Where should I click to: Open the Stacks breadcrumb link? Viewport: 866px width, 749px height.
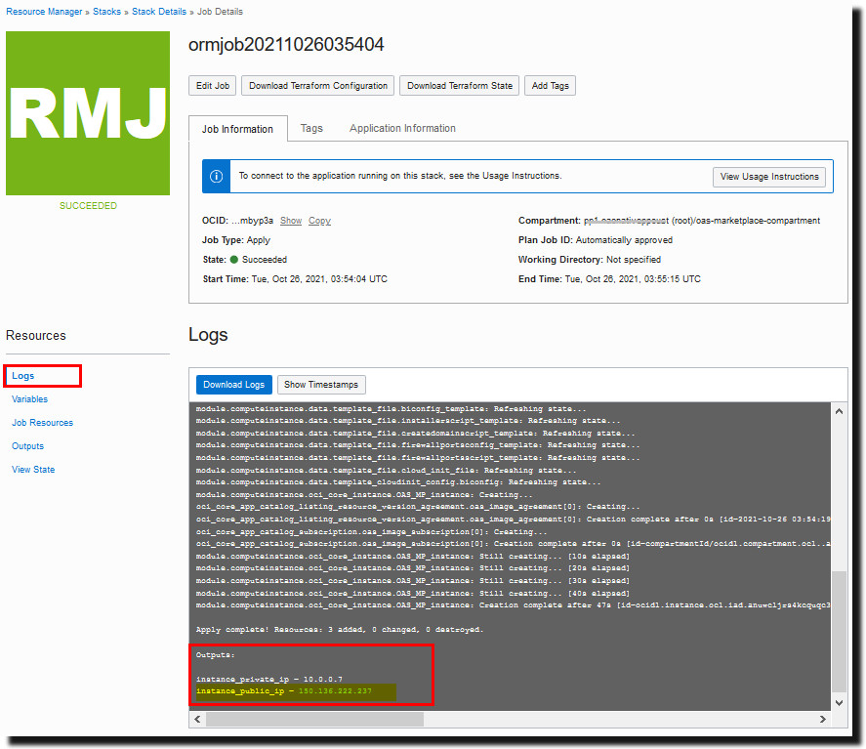tap(106, 11)
